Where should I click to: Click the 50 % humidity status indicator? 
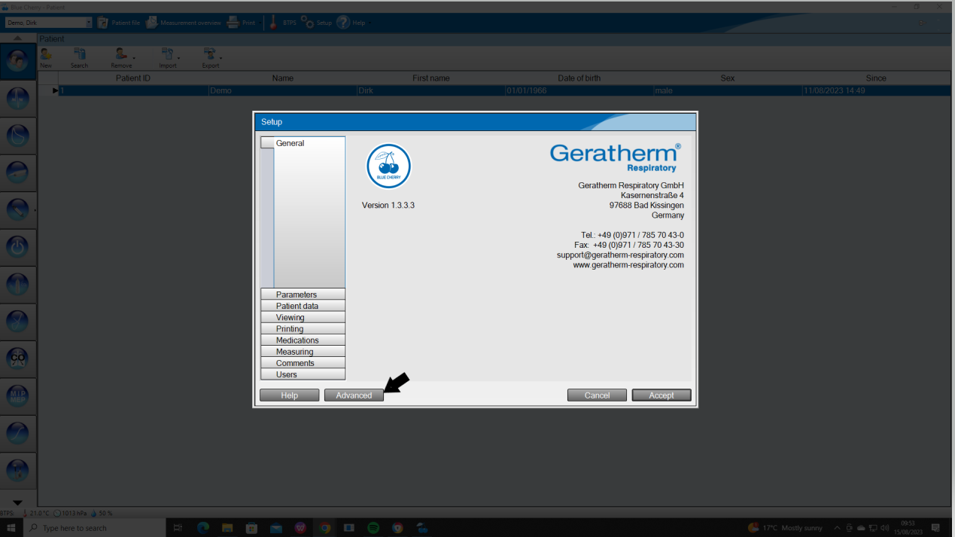point(101,513)
